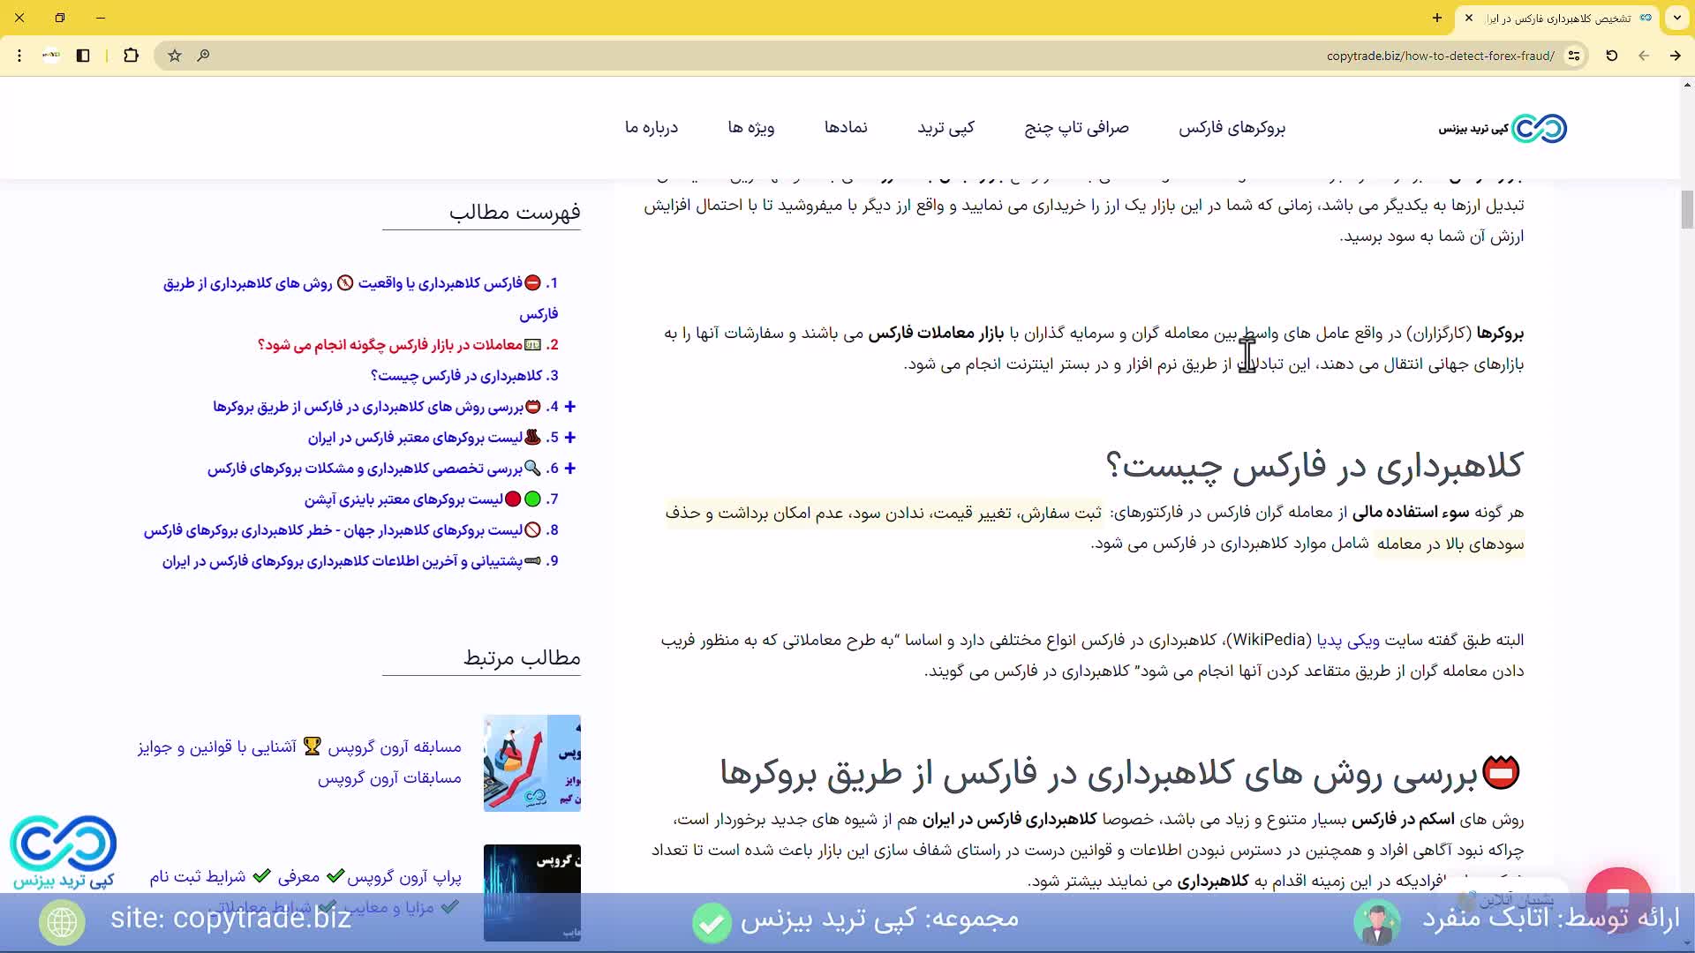This screenshot has height=953, width=1695.
Task: Follow the ویکی پدیا link in paragraph
Action: 1347,641
